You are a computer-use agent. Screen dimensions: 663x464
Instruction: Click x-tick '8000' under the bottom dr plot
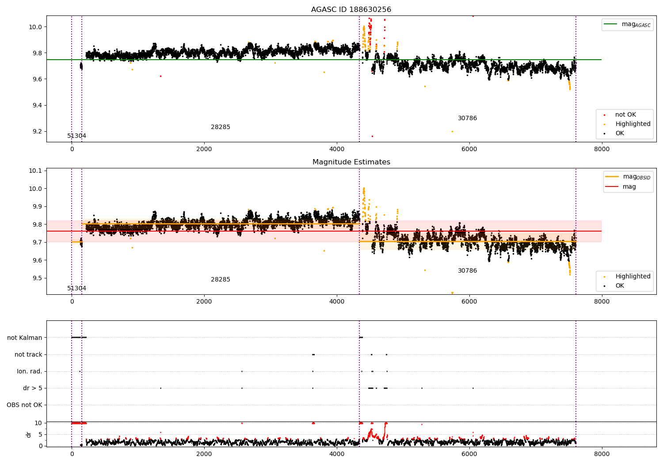[x=602, y=454]
